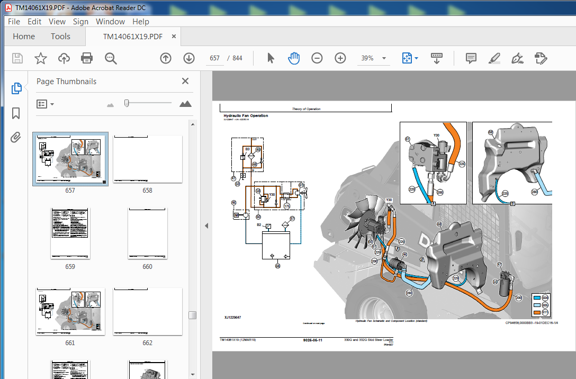Screen dimensions: 576x379
Task: Click the thumbnail panel scrollbar handle
Action: point(193,315)
